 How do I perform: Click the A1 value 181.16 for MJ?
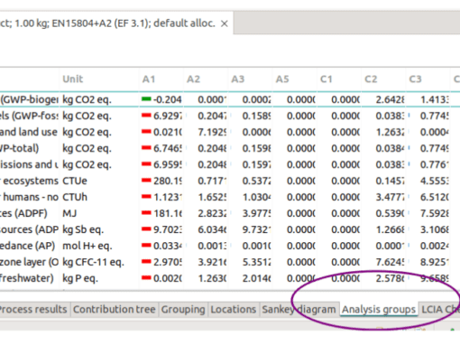[168, 213]
